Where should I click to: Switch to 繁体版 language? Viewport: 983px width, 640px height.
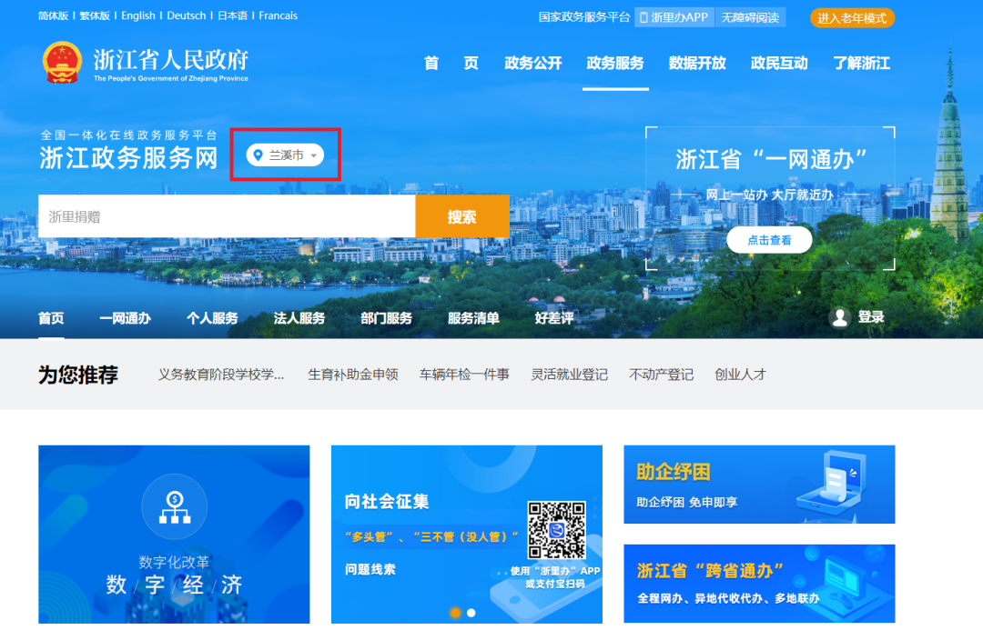(x=95, y=15)
